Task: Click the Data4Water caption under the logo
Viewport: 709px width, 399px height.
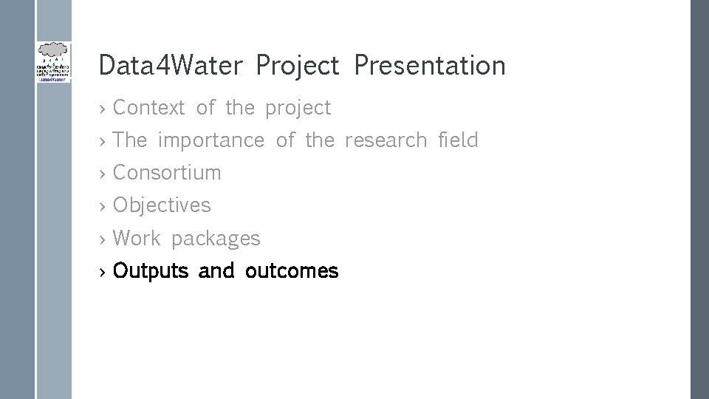Action: coord(53,79)
